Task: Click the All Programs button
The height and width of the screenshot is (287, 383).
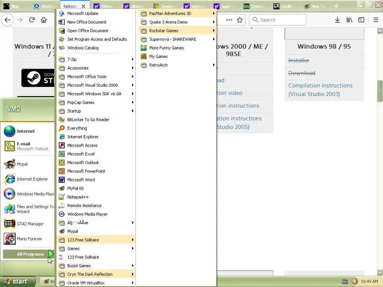Action: pyautogui.click(x=28, y=254)
